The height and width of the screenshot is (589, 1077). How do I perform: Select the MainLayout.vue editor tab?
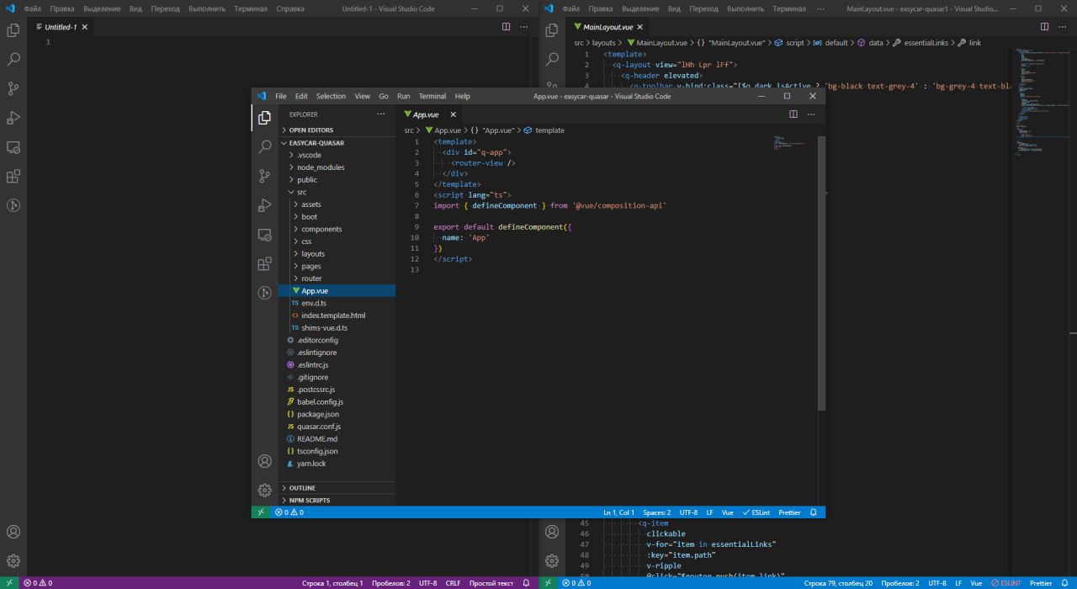[607, 26]
